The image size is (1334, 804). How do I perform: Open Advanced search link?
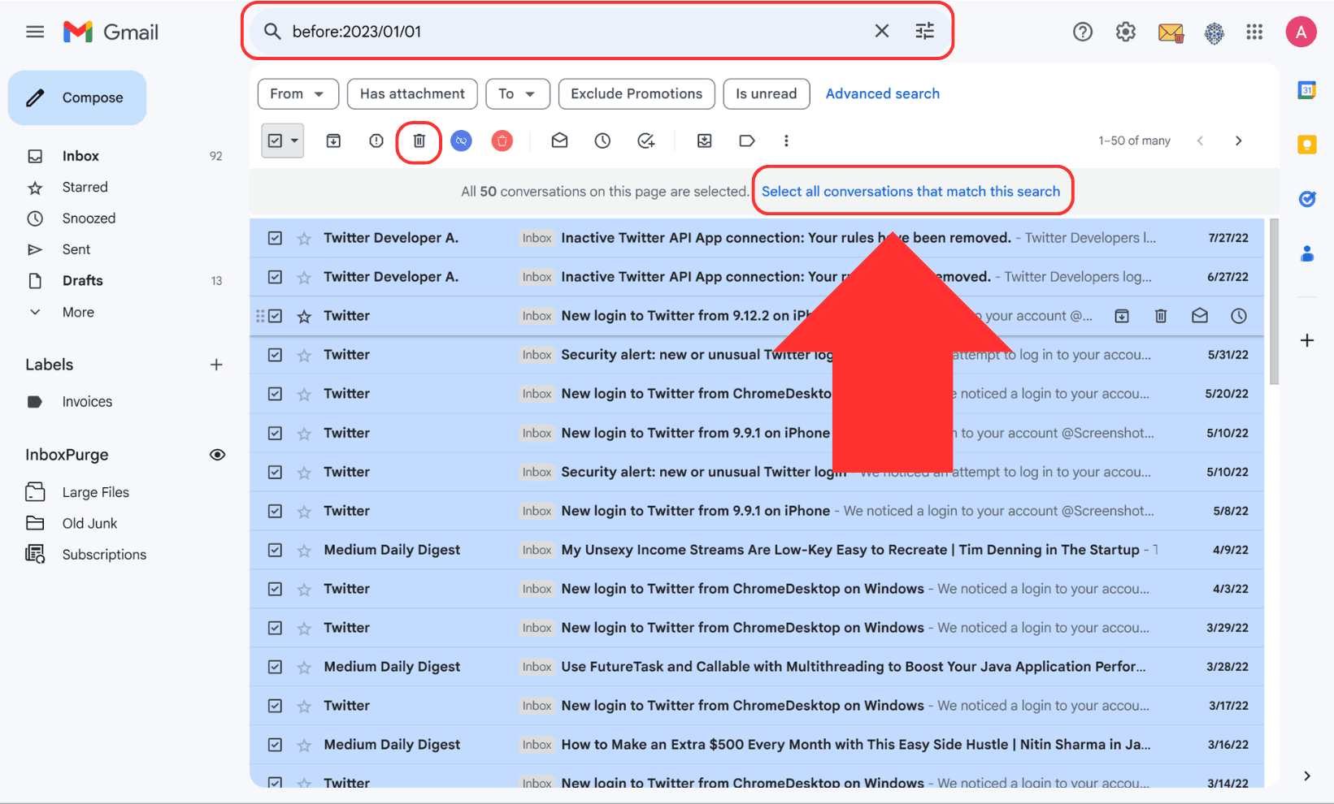coord(882,93)
